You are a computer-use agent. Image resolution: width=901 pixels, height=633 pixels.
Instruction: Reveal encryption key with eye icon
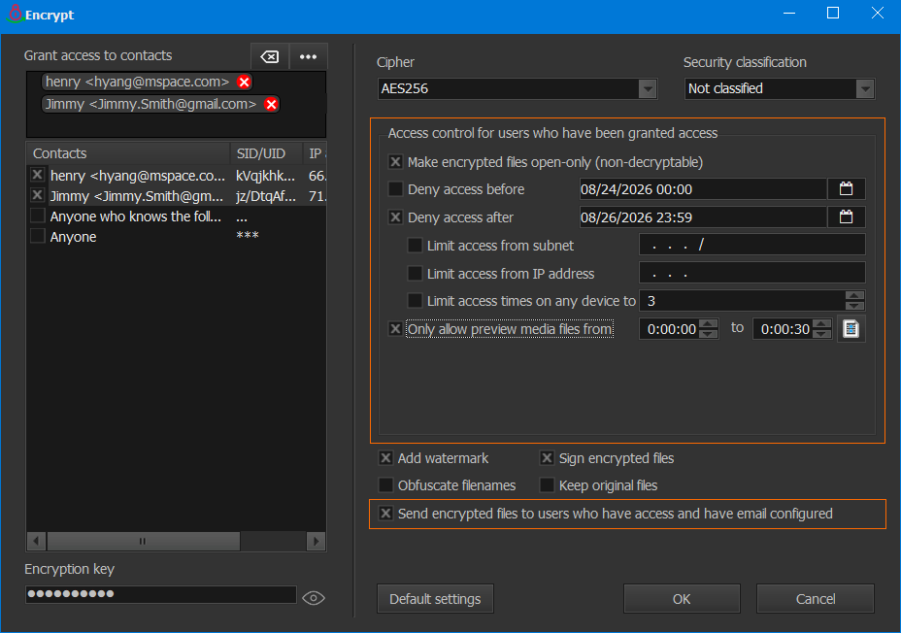coord(314,598)
